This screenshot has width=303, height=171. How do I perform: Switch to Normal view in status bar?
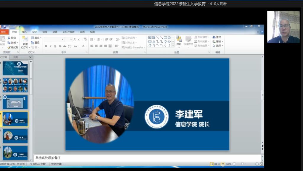click(x=212, y=164)
